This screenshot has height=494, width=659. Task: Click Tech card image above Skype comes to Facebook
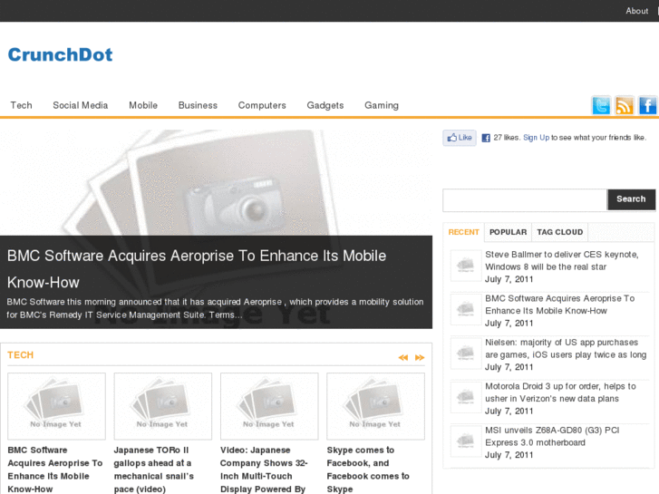(x=376, y=406)
